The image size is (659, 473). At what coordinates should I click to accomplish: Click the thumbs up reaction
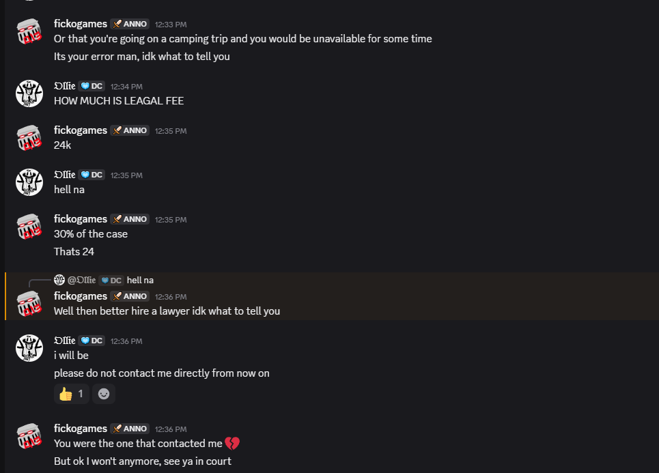71,394
